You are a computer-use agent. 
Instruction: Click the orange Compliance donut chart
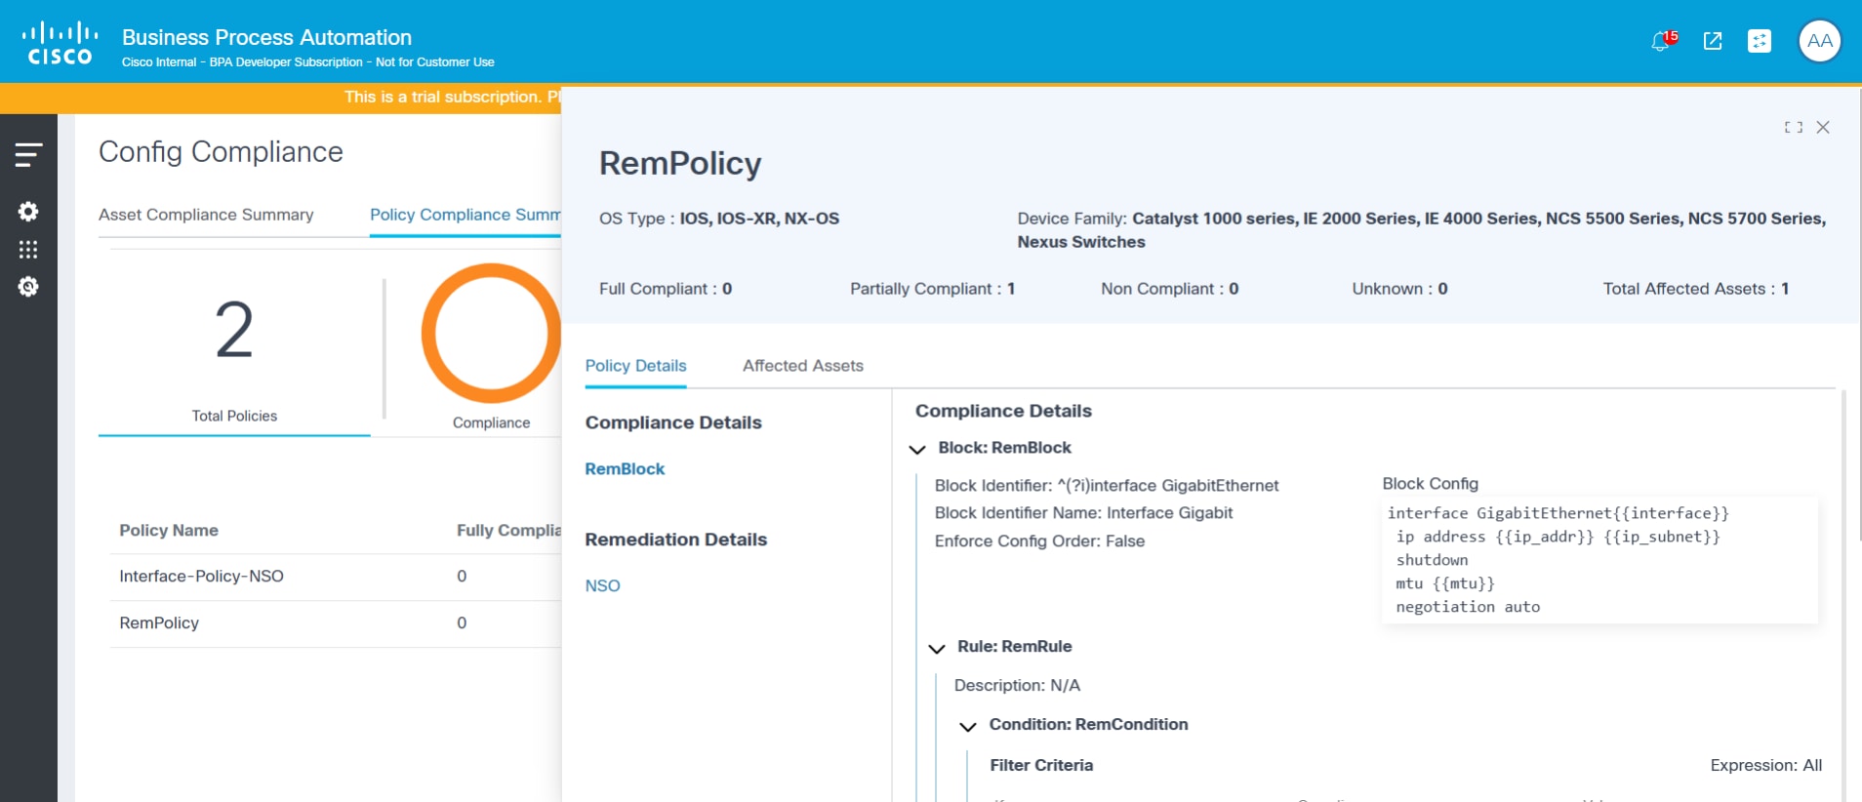coord(490,333)
